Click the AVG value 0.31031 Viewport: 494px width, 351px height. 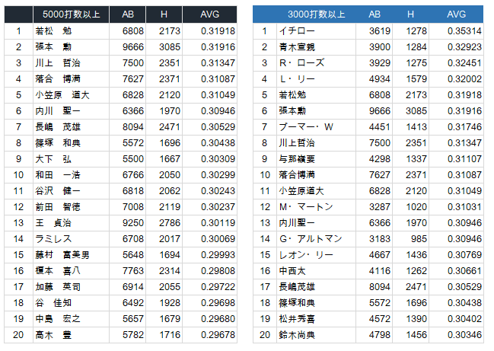464,207
